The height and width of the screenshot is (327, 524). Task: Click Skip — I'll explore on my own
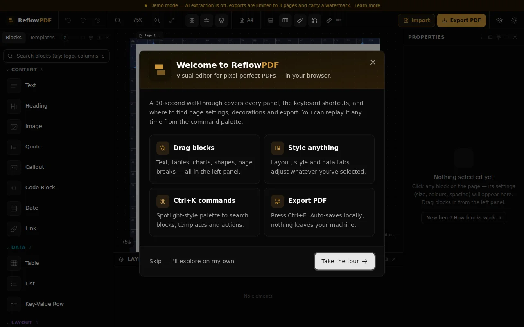192,261
